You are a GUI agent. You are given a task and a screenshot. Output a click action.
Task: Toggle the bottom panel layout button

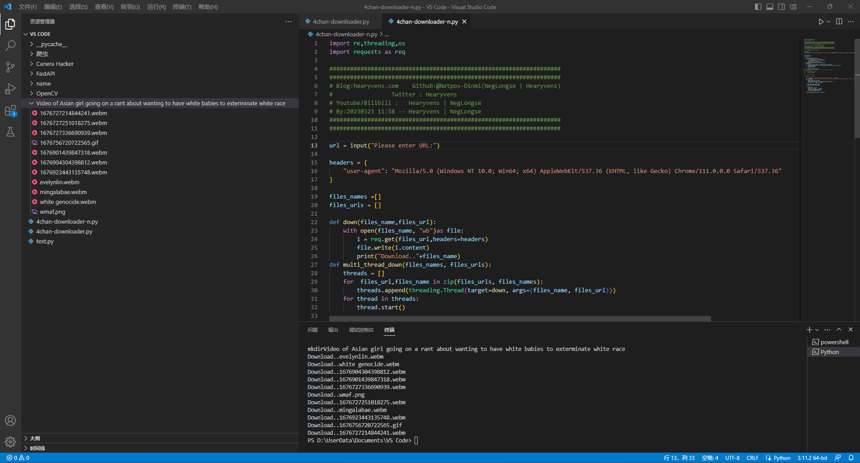[770, 7]
